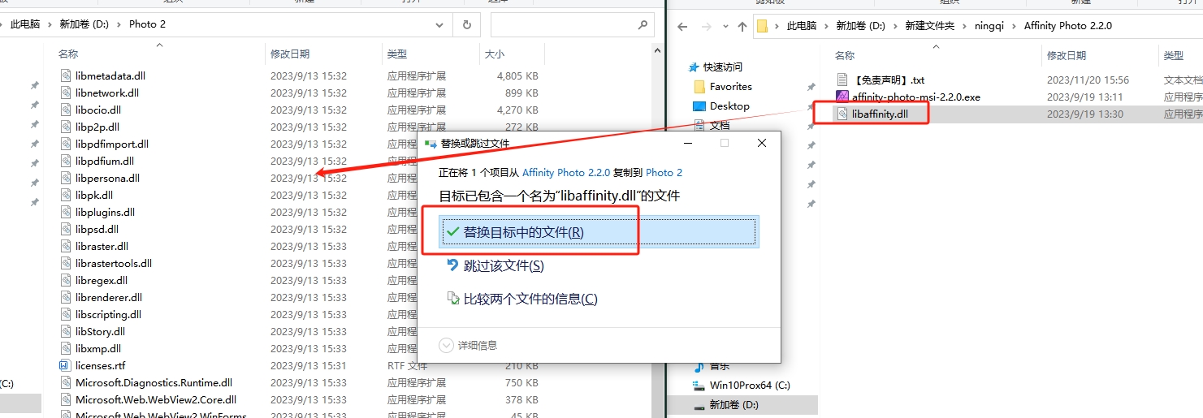Select libregex.dll file icon
This screenshot has width=1203, height=418.
tap(66, 280)
